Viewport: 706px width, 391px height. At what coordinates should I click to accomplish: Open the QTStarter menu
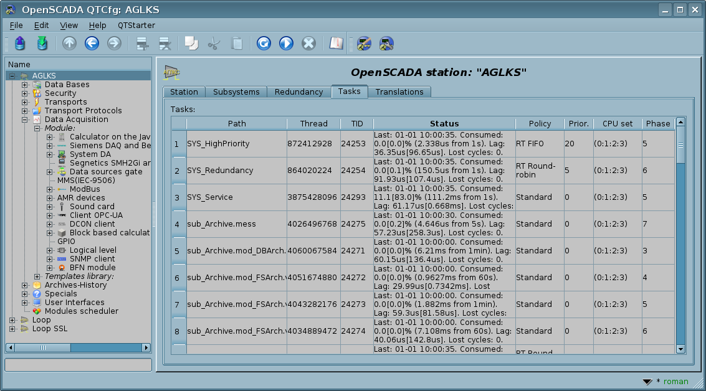136,26
